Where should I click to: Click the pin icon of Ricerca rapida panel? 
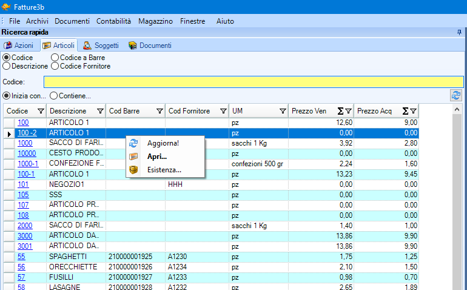coord(459,32)
